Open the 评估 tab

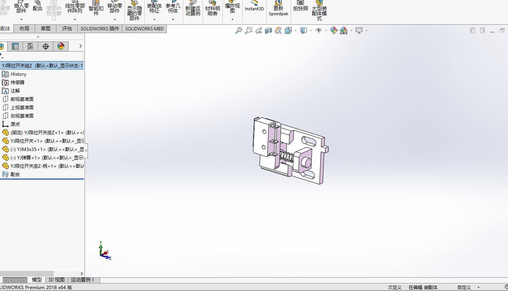(x=67, y=29)
